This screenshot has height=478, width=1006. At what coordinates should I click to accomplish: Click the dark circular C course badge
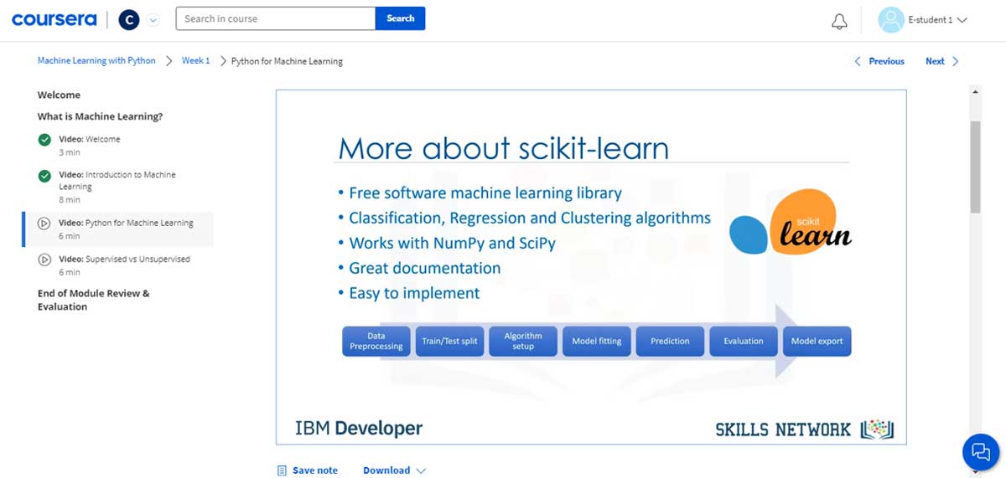pos(128,19)
